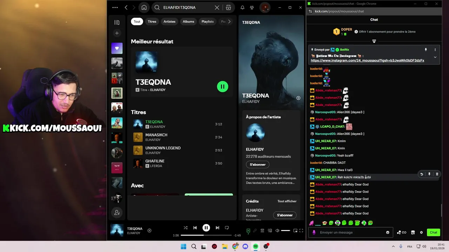Screen dimensions: 449x252
Task: Open the playback queue
Action: click(x=262, y=231)
